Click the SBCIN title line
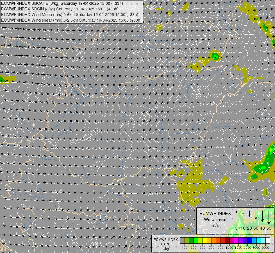Viewport: 275px width, 253px height. click(x=60, y=9)
